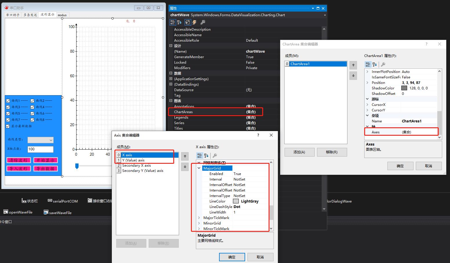Expand the MinorTickMark property group
Image resolution: width=450 pixels, height=263 pixels.
199,229
